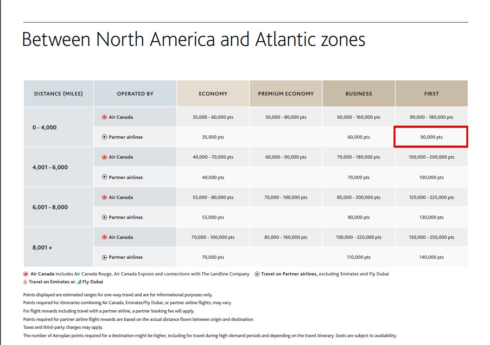Click the heading Between North America and Atlantic zones

(194, 40)
